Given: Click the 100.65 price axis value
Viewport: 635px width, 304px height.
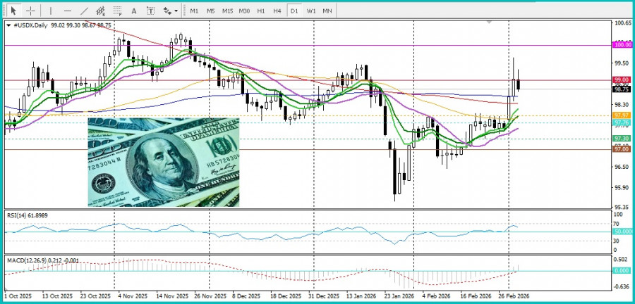Looking at the screenshot, I should click(622, 23).
